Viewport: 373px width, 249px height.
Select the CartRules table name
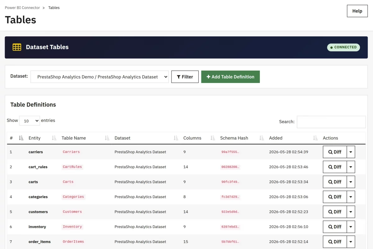pyautogui.click(x=72, y=167)
